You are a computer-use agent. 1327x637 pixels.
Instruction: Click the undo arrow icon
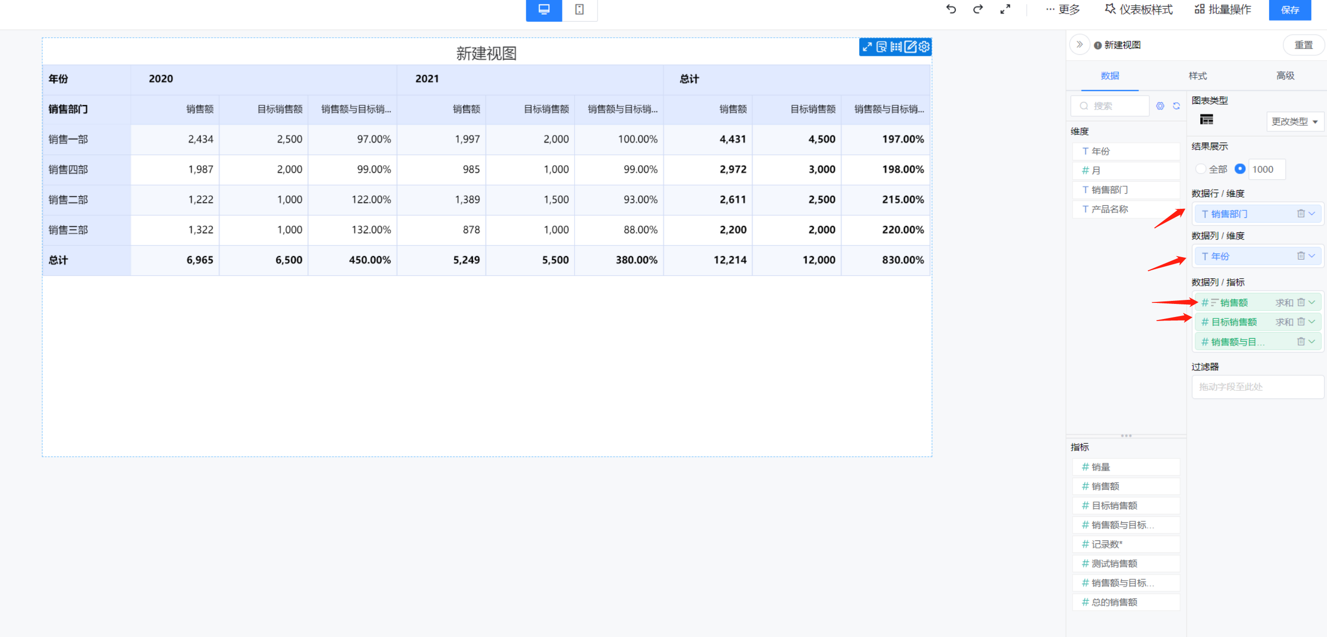click(951, 9)
